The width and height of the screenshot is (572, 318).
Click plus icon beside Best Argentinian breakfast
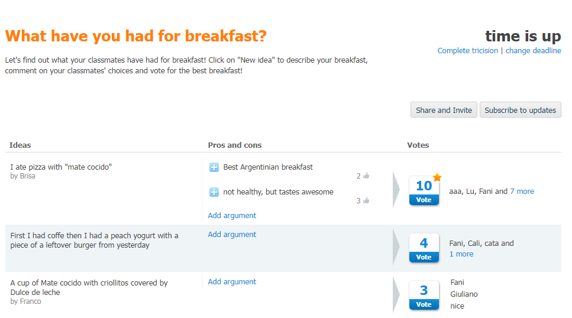click(x=214, y=167)
